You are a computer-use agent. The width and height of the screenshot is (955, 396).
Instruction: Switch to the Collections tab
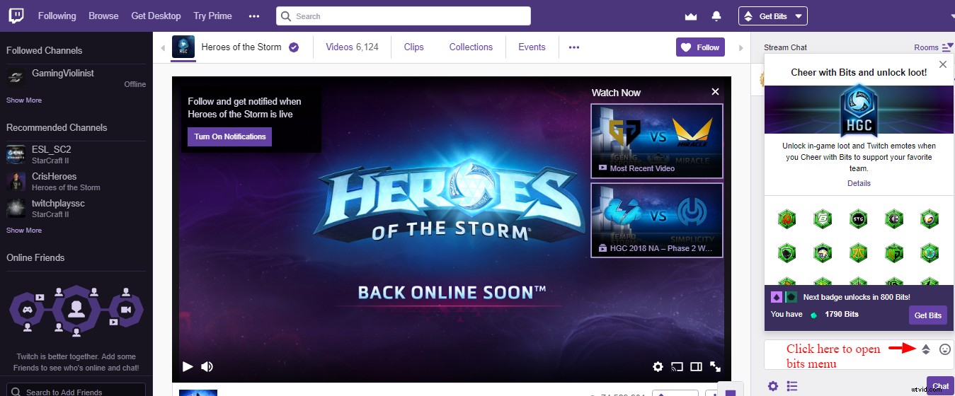(471, 47)
